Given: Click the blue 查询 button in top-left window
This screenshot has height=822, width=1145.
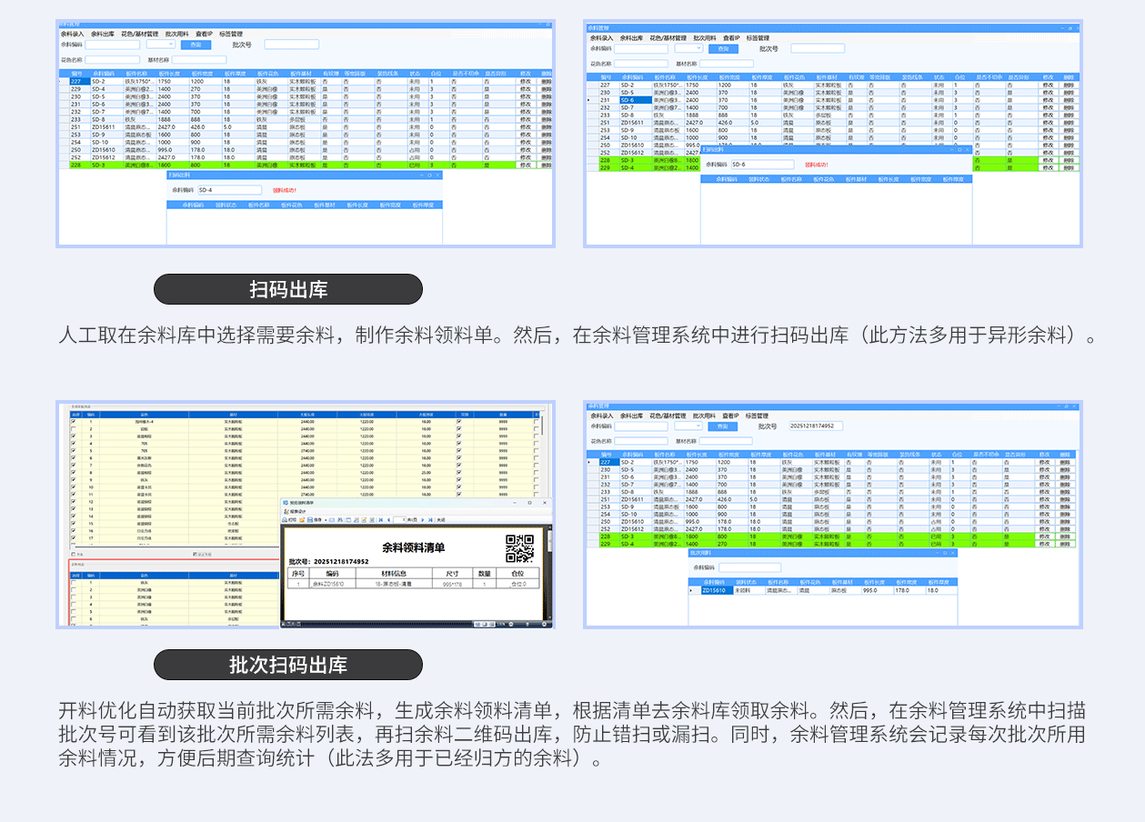Looking at the screenshot, I should [195, 44].
